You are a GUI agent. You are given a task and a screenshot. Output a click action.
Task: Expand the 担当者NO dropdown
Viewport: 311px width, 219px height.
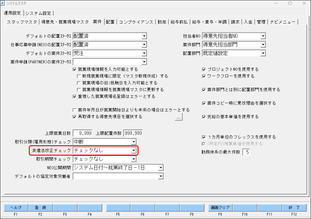pos(263,36)
